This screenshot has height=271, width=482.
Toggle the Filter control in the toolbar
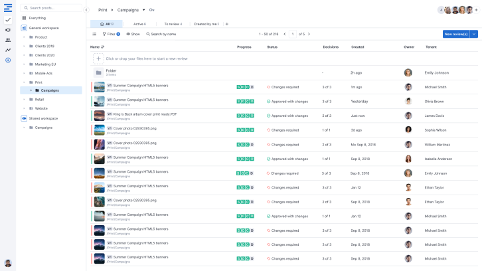coord(110,34)
